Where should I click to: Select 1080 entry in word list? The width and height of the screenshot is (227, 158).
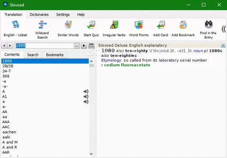45,61
